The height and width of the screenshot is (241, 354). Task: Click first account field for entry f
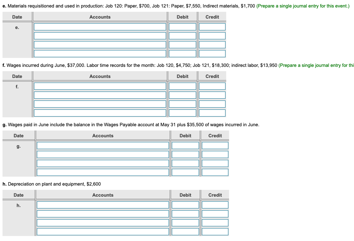click(x=100, y=86)
